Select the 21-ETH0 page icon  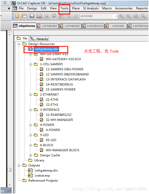pyautogui.click(x=42, y=99)
